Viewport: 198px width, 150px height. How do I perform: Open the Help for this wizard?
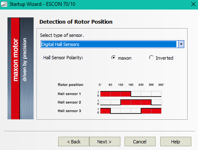(176, 142)
